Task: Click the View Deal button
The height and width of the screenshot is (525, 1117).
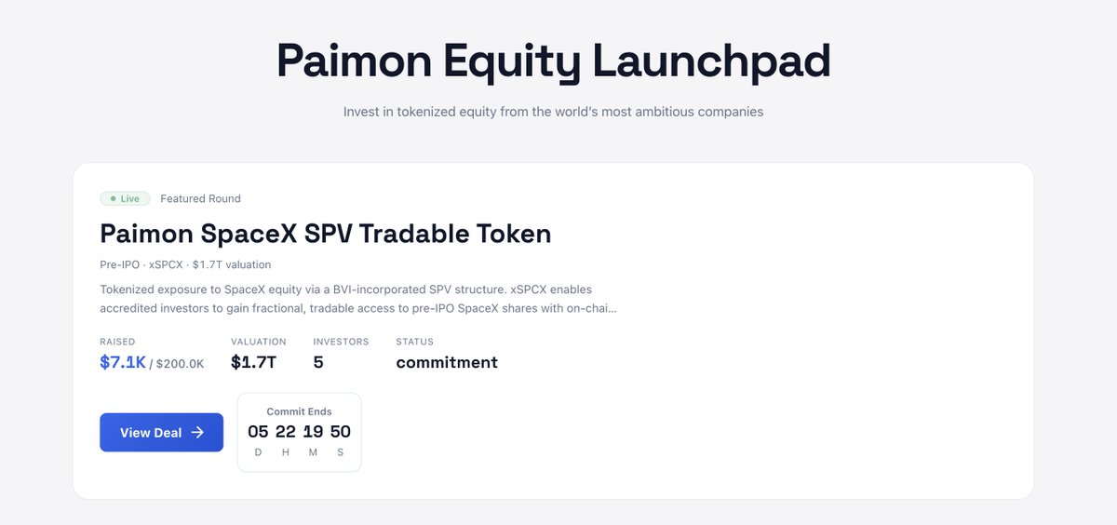Action: pyautogui.click(x=161, y=433)
